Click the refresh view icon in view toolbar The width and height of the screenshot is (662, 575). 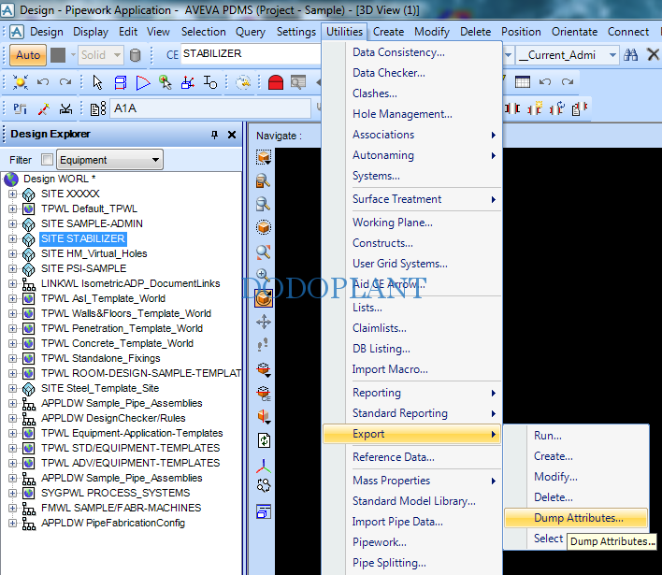point(264,440)
